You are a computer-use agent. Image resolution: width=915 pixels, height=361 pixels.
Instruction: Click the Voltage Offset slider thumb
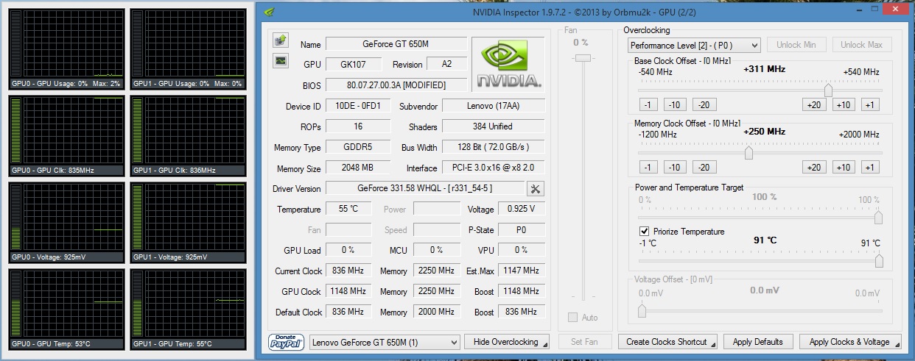coord(642,311)
